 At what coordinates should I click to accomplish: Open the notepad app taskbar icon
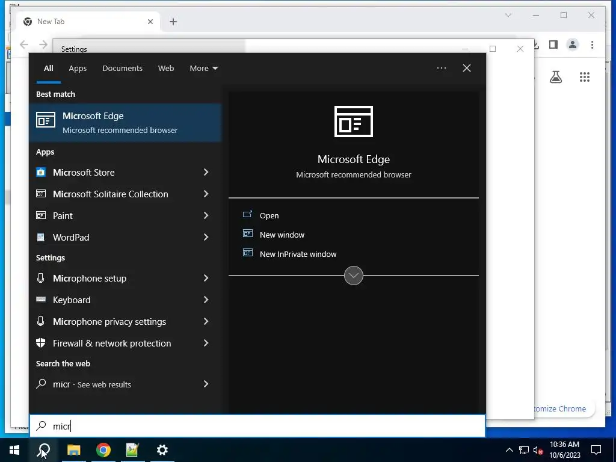pyautogui.click(x=132, y=450)
